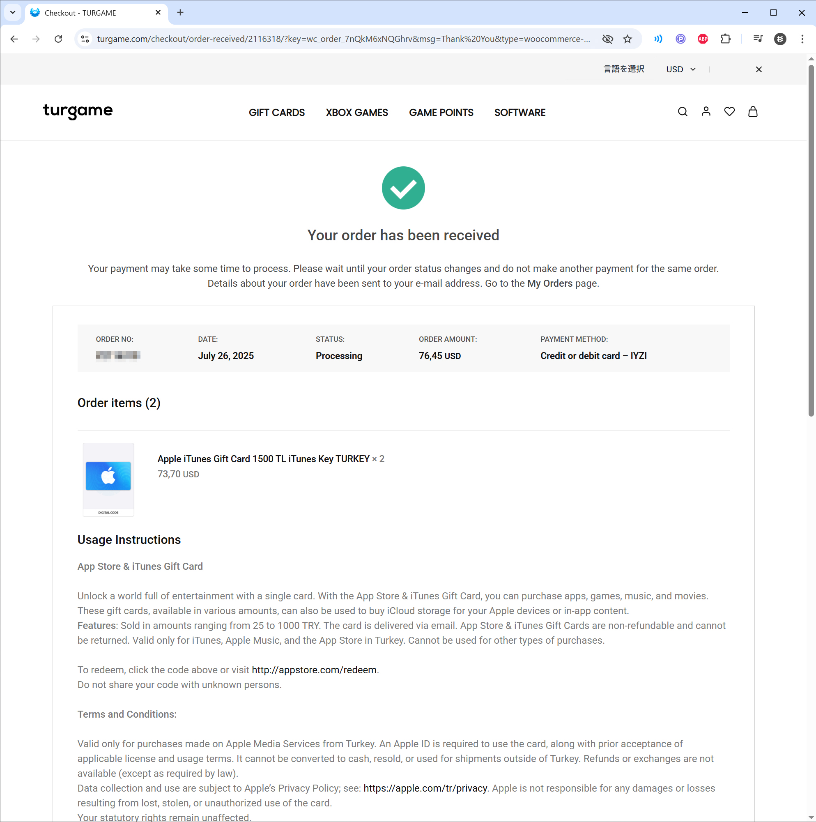Click the address bar URL field

[x=343, y=39]
